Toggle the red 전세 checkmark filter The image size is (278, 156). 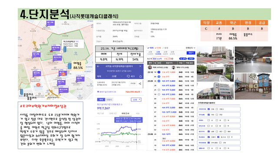158,48
